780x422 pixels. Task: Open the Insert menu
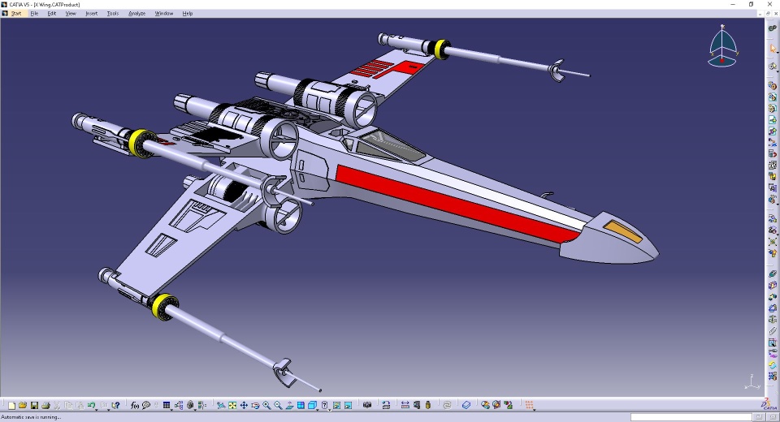[92, 14]
